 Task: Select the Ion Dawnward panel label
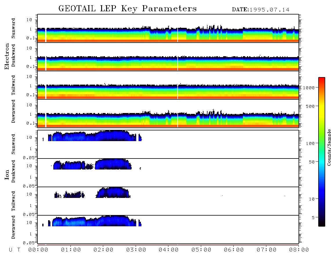click(x=13, y=227)
